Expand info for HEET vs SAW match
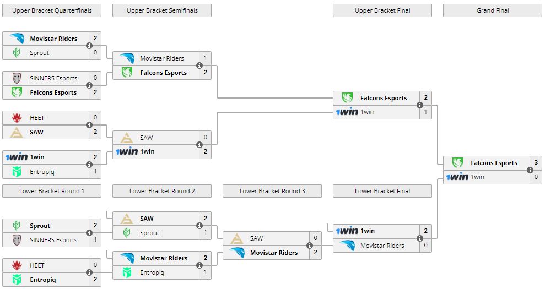 coord(89,125)
